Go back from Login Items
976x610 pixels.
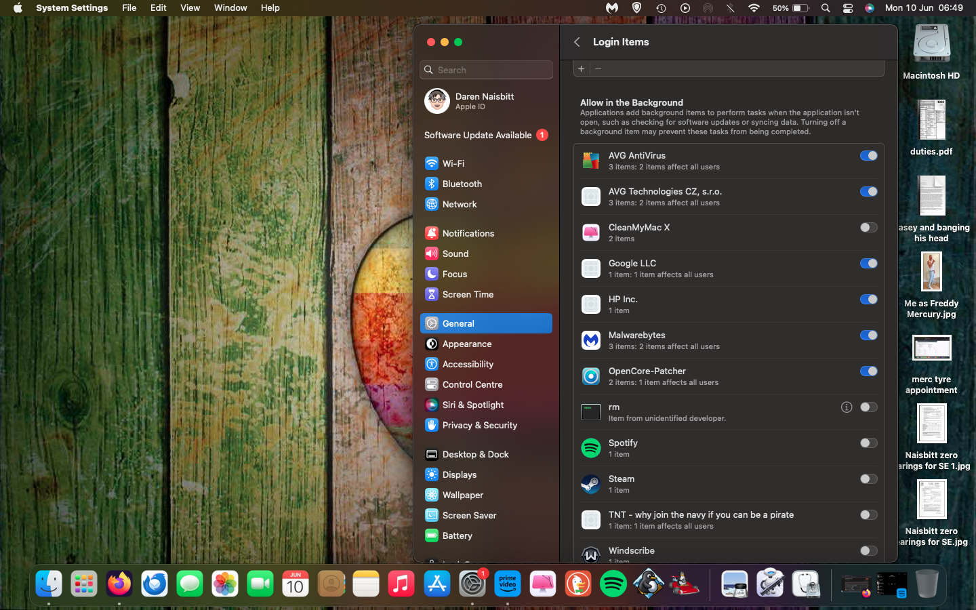tap(577, 42)
